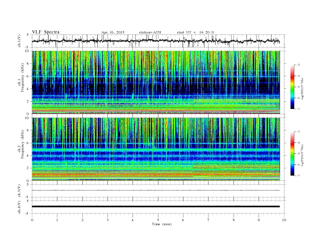
Task: Click the "-7" tick on ch.1 colorbar
Action: coord(298,109)
